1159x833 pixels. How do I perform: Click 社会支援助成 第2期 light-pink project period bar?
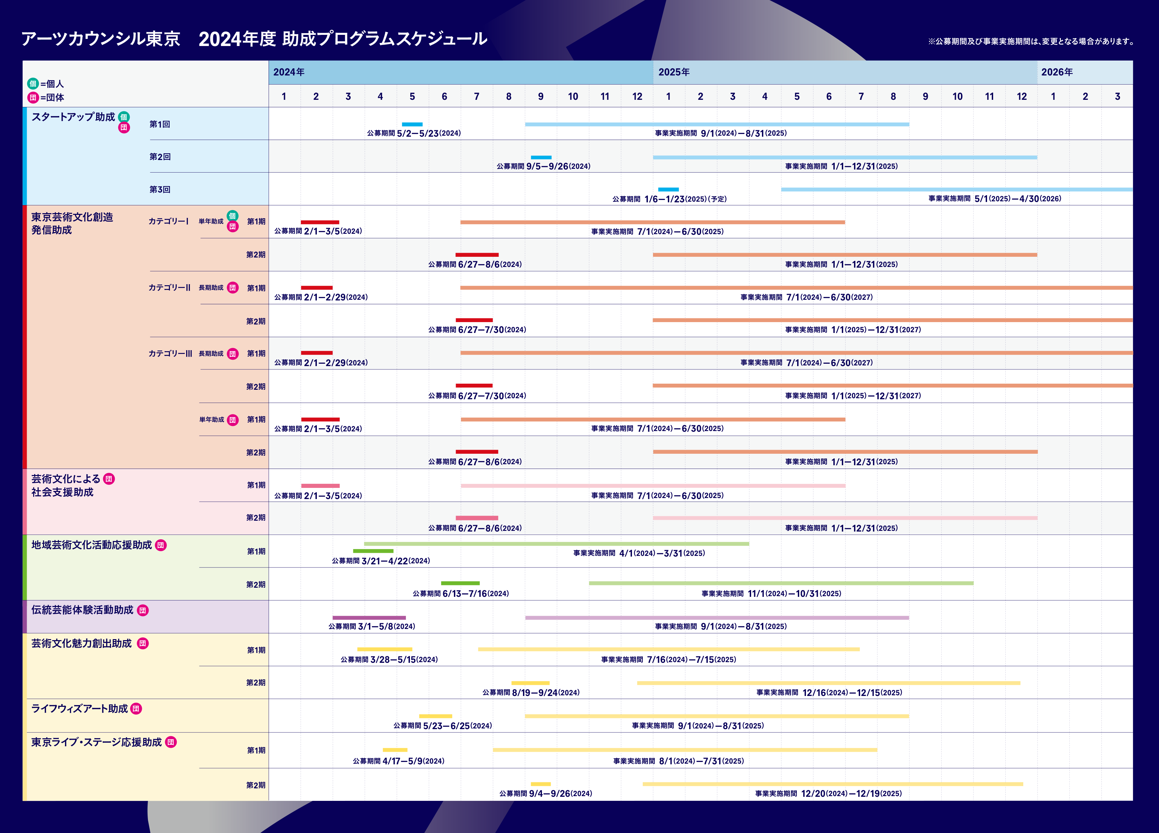(x=845, y=518)
